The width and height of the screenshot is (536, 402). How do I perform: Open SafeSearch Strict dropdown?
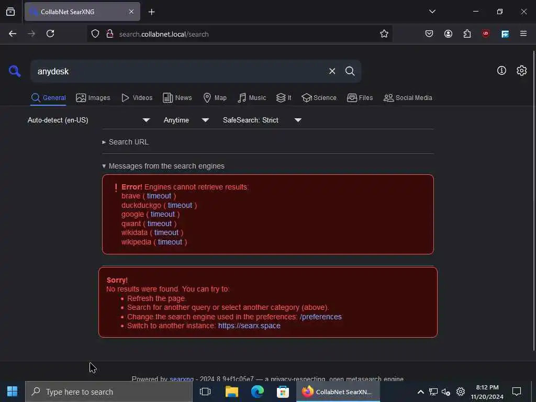[x=262, y=120]
